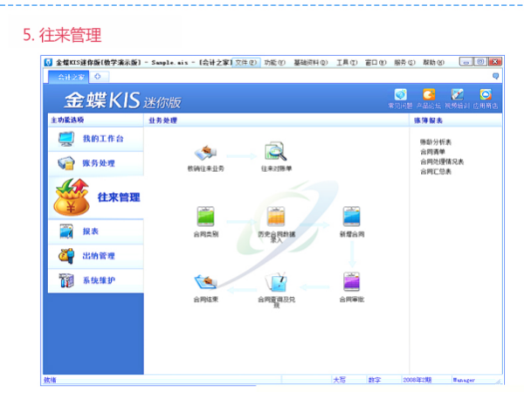Image resolution: width=524 pixels, height=393 pixels.
Task: Open the 工具 menu
Action: coord(347,63)
